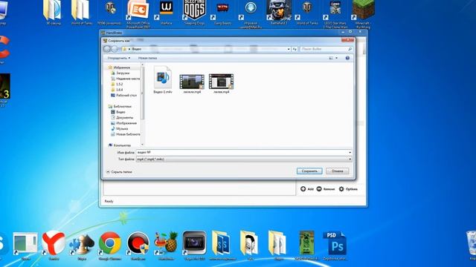Open the Mail.ru game center shortcut
The image size is (476, 267).
[x=251, y=14]
